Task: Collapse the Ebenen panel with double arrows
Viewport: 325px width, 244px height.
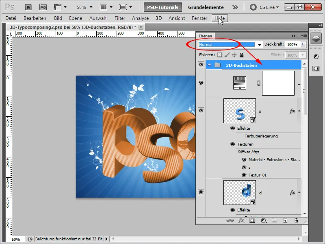Action: coord(294,36)
